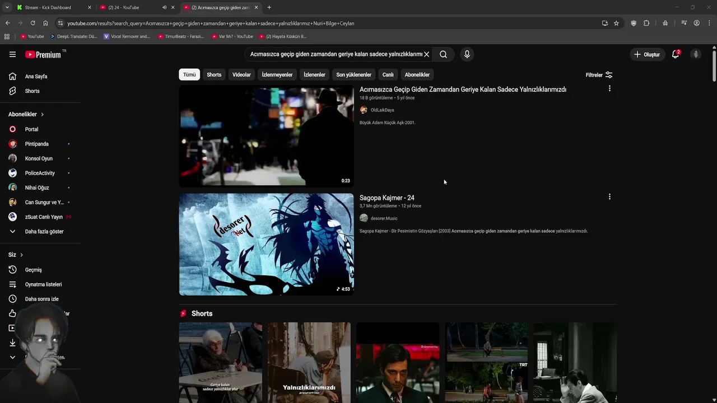Open the Pintipanda subscription channel
This screenshot has width=717, height=403.
(x=36, y=144)
